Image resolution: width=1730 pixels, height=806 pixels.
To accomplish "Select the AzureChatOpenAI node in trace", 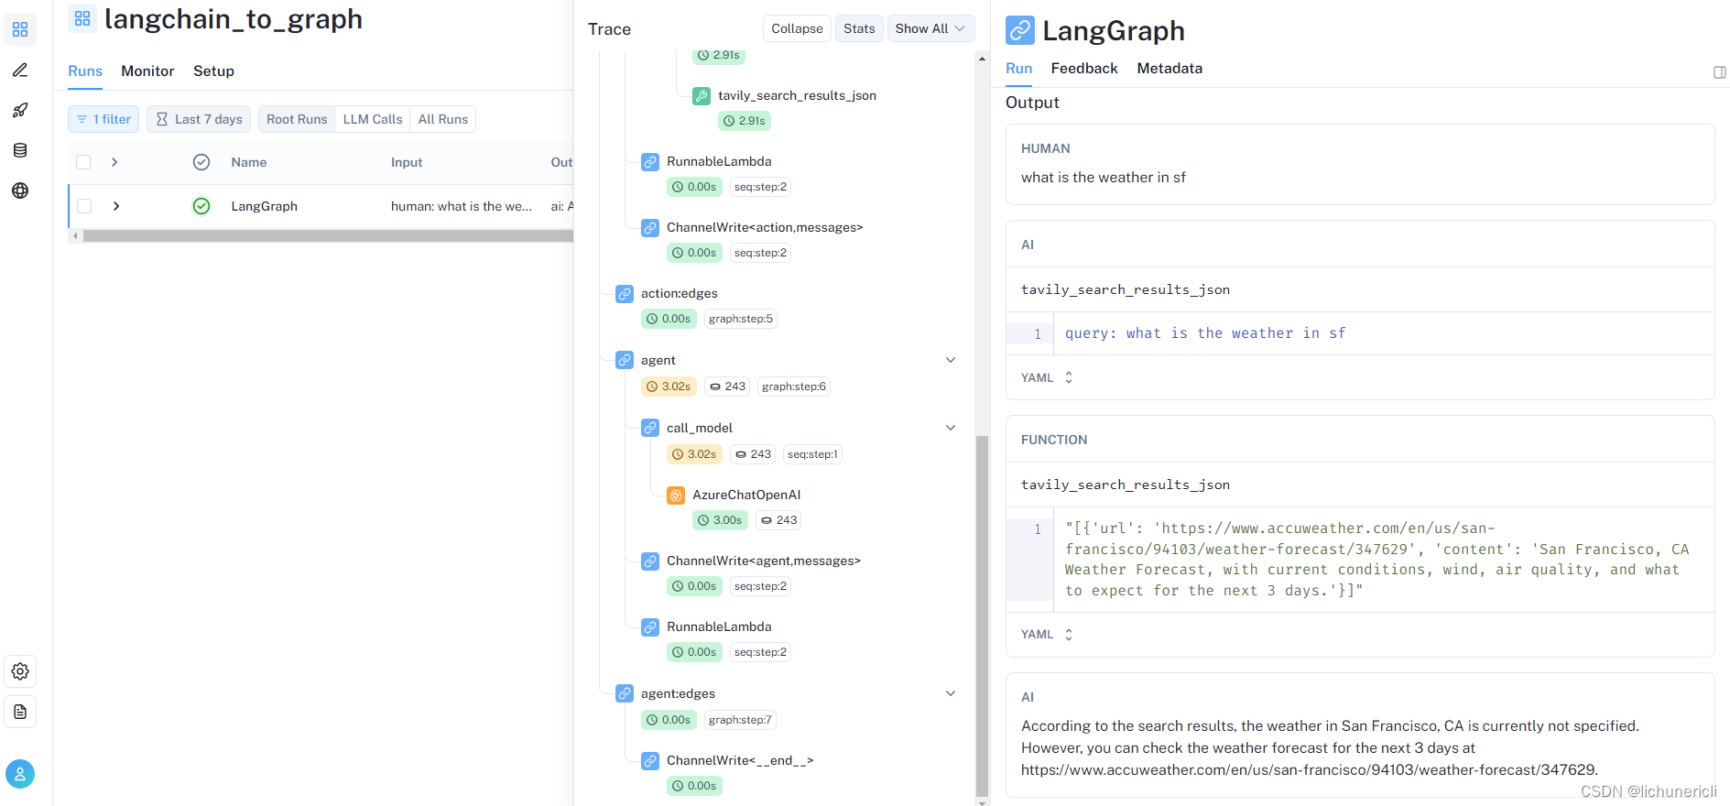I will [746, 495].
